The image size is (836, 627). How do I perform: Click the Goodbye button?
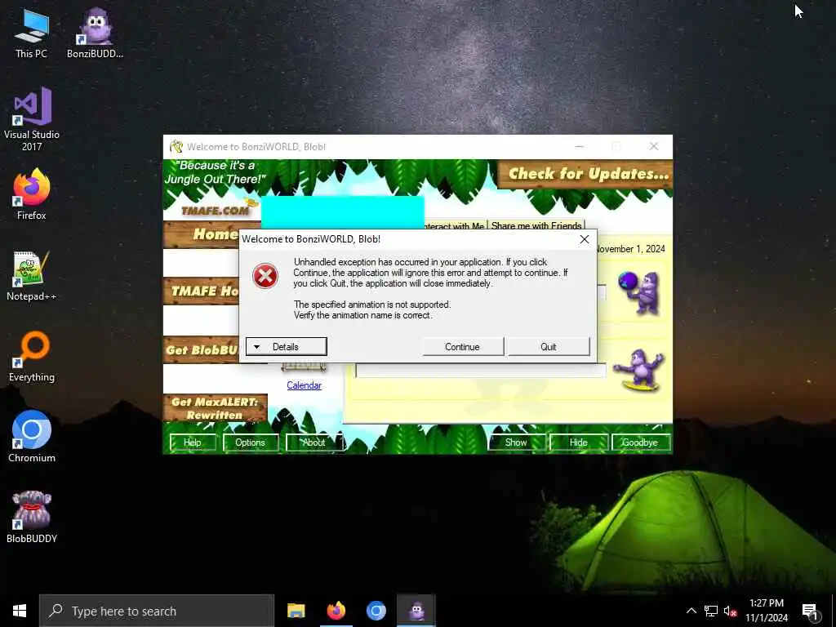click(640, 442)
